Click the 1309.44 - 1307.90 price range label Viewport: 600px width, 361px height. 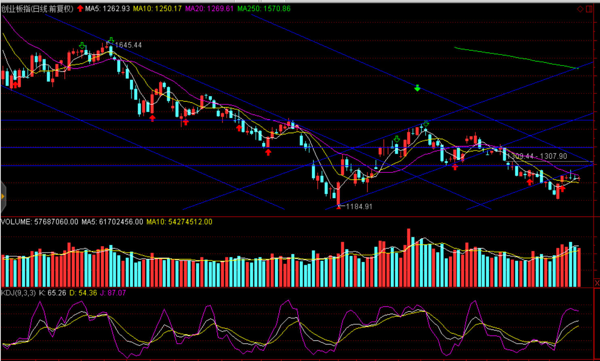coord(538,156)
